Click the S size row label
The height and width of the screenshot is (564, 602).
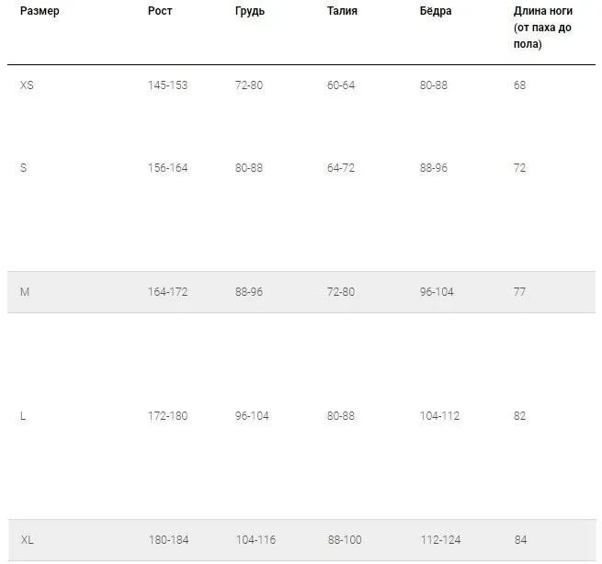click(24, 168)
